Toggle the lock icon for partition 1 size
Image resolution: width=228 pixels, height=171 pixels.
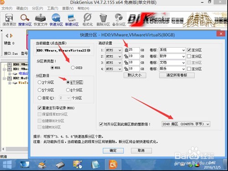tap(126, 50)
